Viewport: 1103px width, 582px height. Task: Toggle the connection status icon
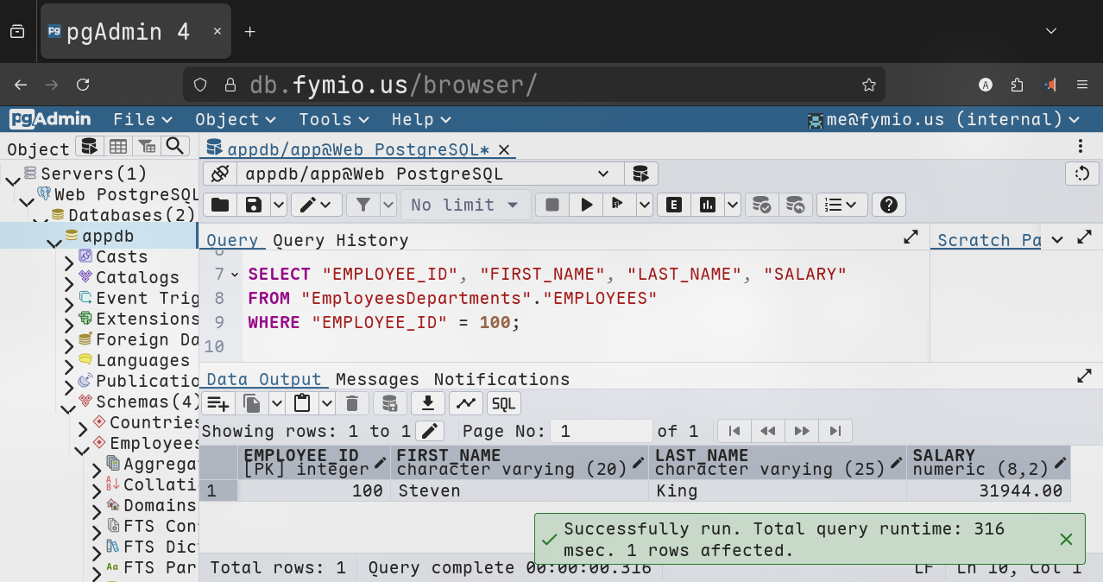click(220, 174)
